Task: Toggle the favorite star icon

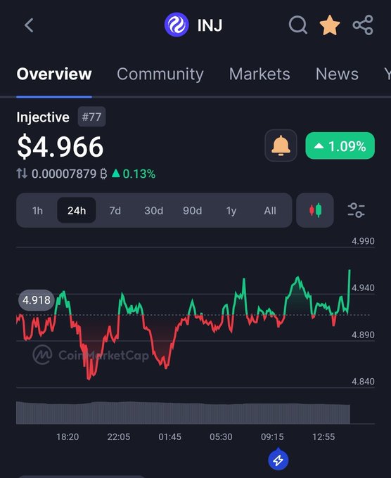Action: tap(330, 25)
